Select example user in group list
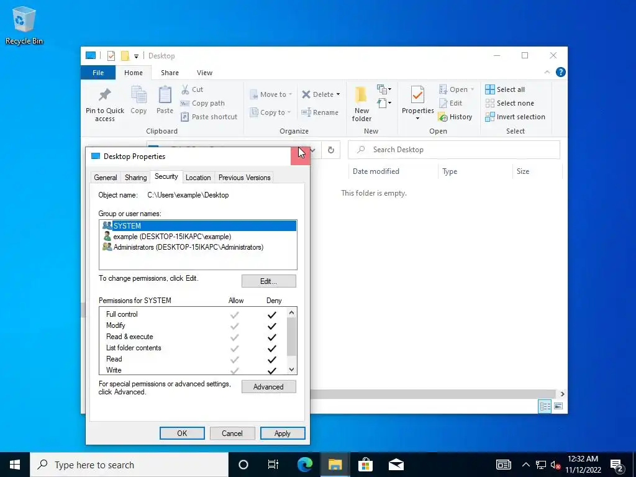The height and width of the screenshot is (477, 636). 198,237
